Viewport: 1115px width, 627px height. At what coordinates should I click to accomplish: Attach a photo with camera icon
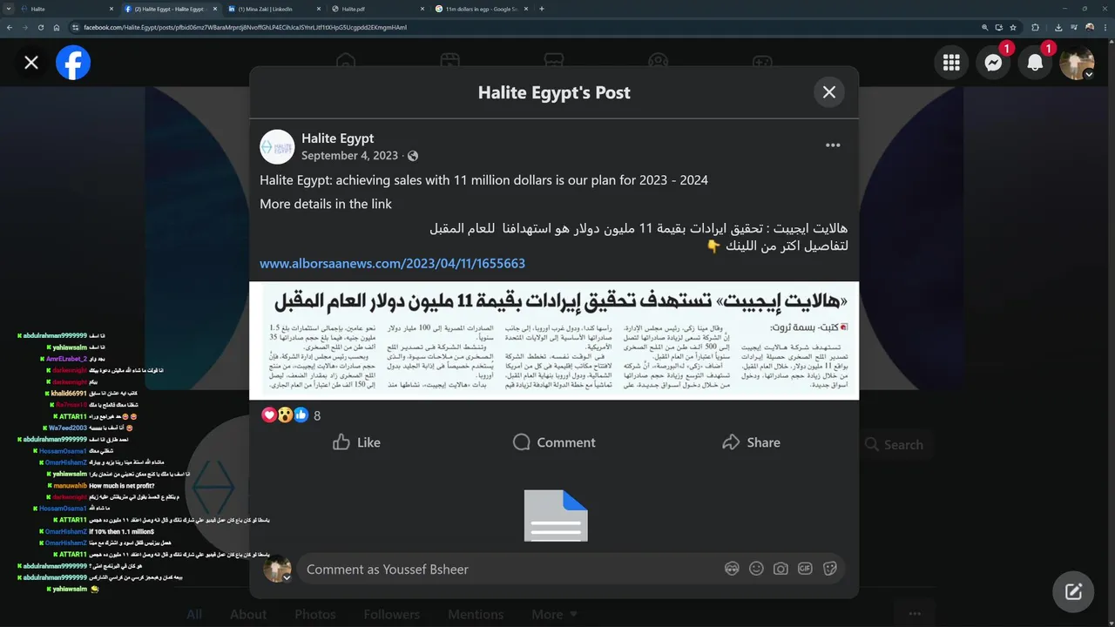click(780, 569)
